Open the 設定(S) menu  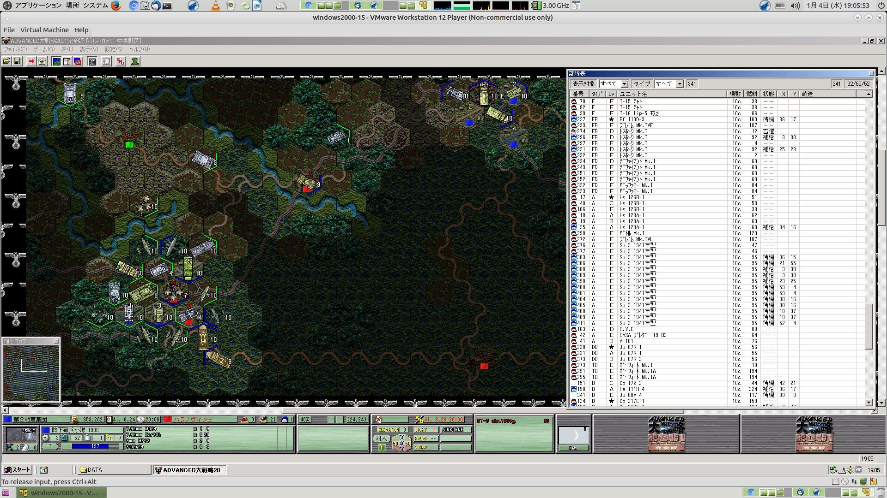click(x=113, y=49)
